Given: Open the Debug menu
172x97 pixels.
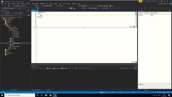Looking at the screenshot, I should [23, 4].
